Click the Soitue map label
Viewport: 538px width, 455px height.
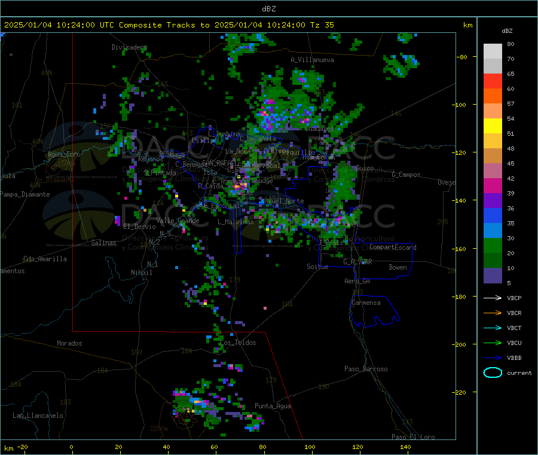(x=317, y=267)
